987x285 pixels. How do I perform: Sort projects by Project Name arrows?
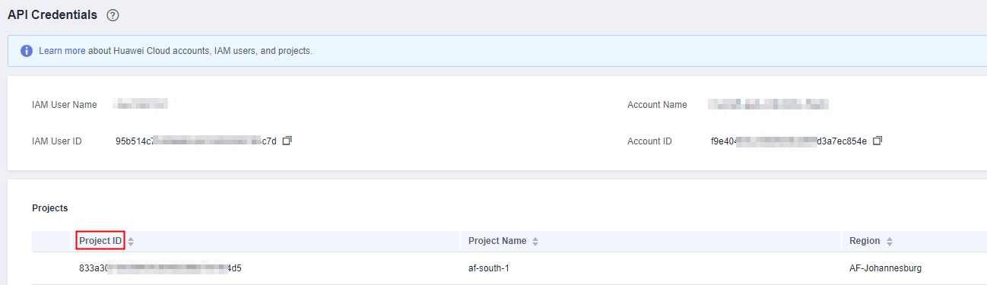(x=535, y=241)
